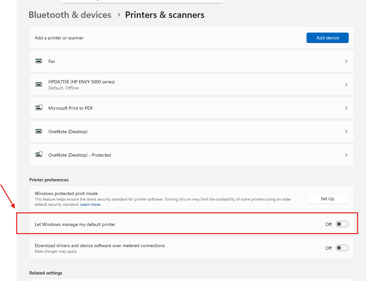Select HPDA715E (HP ENVY 5000 series) label
Viewport: 366px width, 281px height.
(82, 82)
